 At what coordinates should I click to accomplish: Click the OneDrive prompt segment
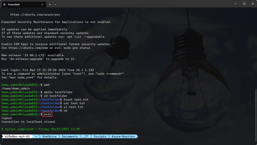point(49,136)
